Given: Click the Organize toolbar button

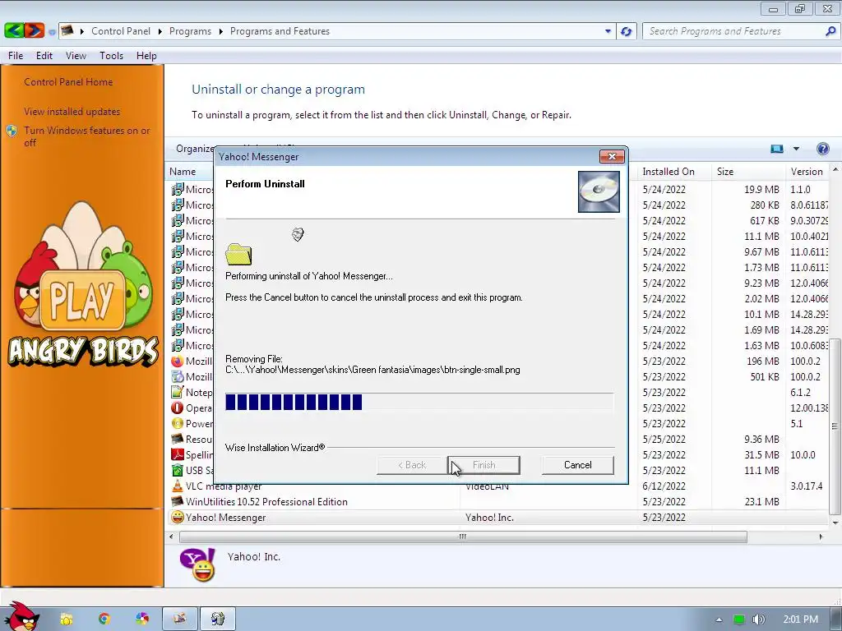Looking at the screenshot, I should point(194,149).
